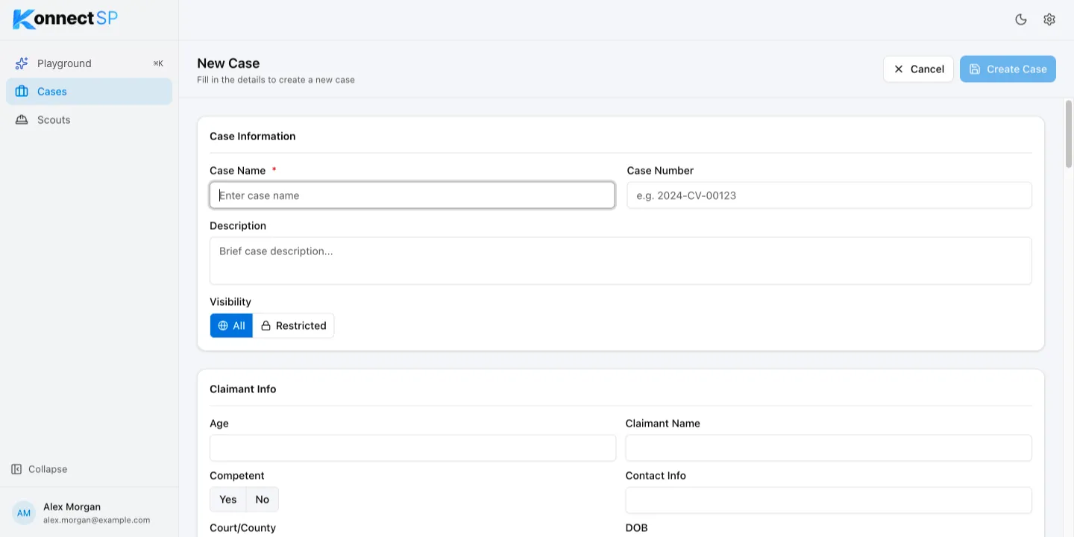This screenshot has height=537, width=1074.
Task: Focus the Case Name input field
Action: point(412,195)
